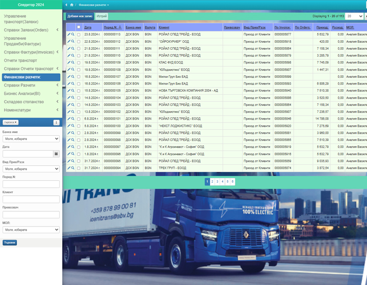Viewport: 367px width, 285px height.
Task: Open Управление Продажби(Фактури) menu item
Action: pyautogui.click(x=31, y=41)
